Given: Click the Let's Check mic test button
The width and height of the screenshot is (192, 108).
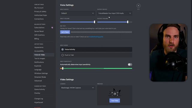Looking at the screenshot, I should point(65,32).
